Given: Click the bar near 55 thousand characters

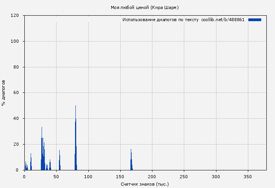Looking at the screenshot, I should [x=59, y=161].
